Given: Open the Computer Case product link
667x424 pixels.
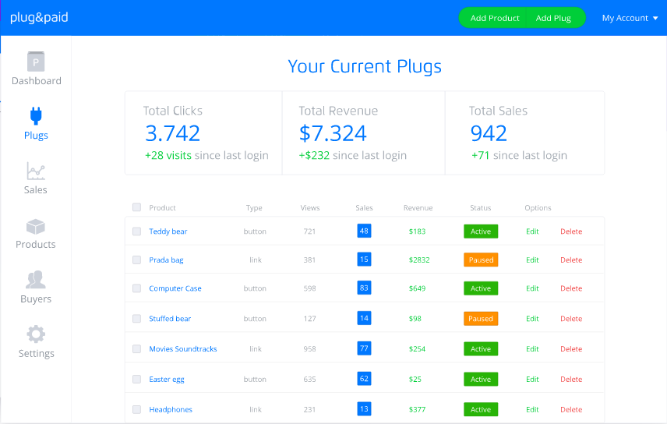Looking at the screenshot, I should (x=175, y=288).
